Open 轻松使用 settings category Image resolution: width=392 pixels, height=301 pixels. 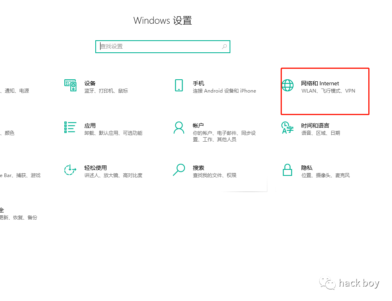[96, 168]
